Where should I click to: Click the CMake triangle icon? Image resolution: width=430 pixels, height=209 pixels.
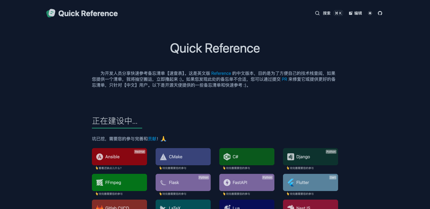coord(163,157)
